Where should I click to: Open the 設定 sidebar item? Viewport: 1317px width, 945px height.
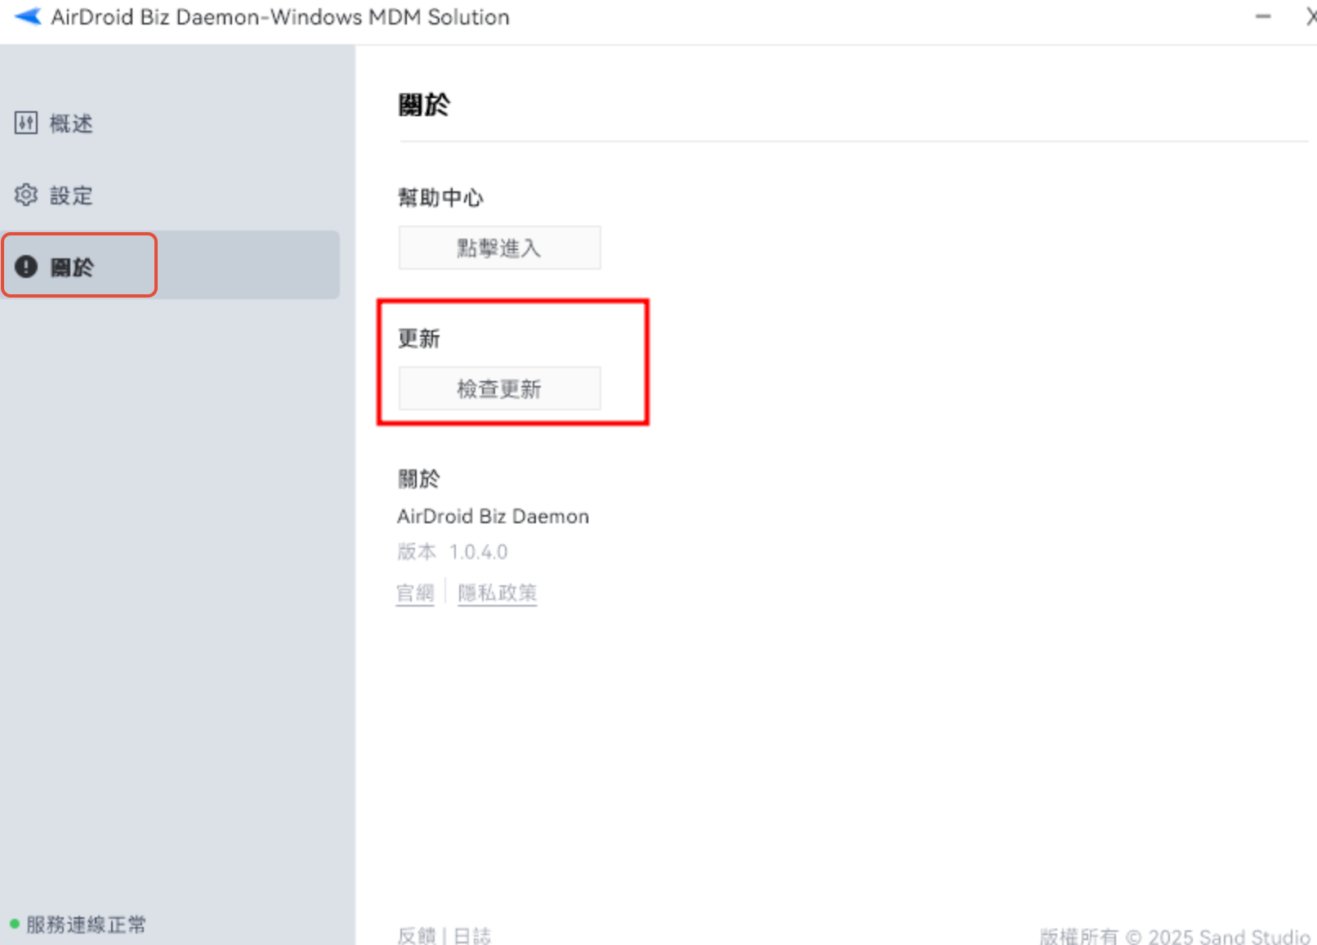(x=170, y=195)
